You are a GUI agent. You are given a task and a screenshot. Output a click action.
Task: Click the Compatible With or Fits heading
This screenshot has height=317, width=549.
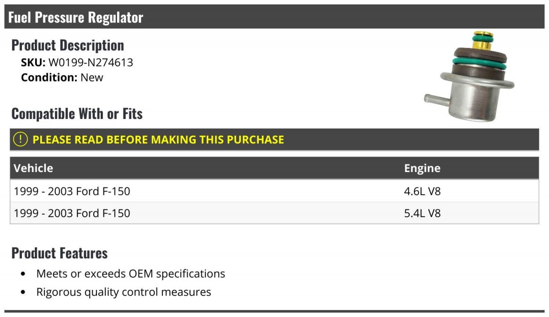point(77,113)
